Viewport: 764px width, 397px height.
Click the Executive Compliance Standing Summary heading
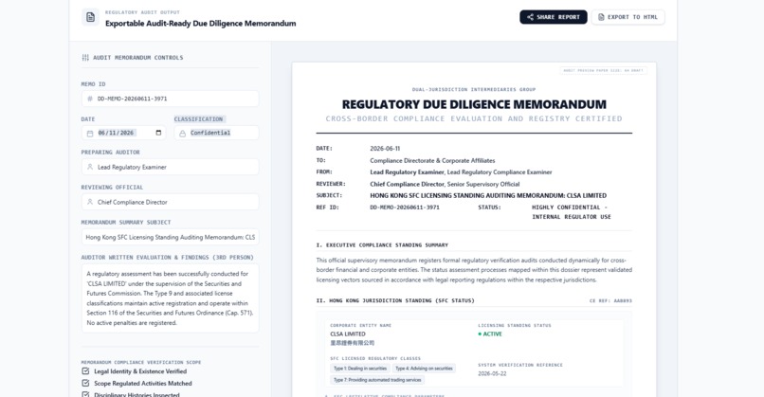click(x=382, y=245)
